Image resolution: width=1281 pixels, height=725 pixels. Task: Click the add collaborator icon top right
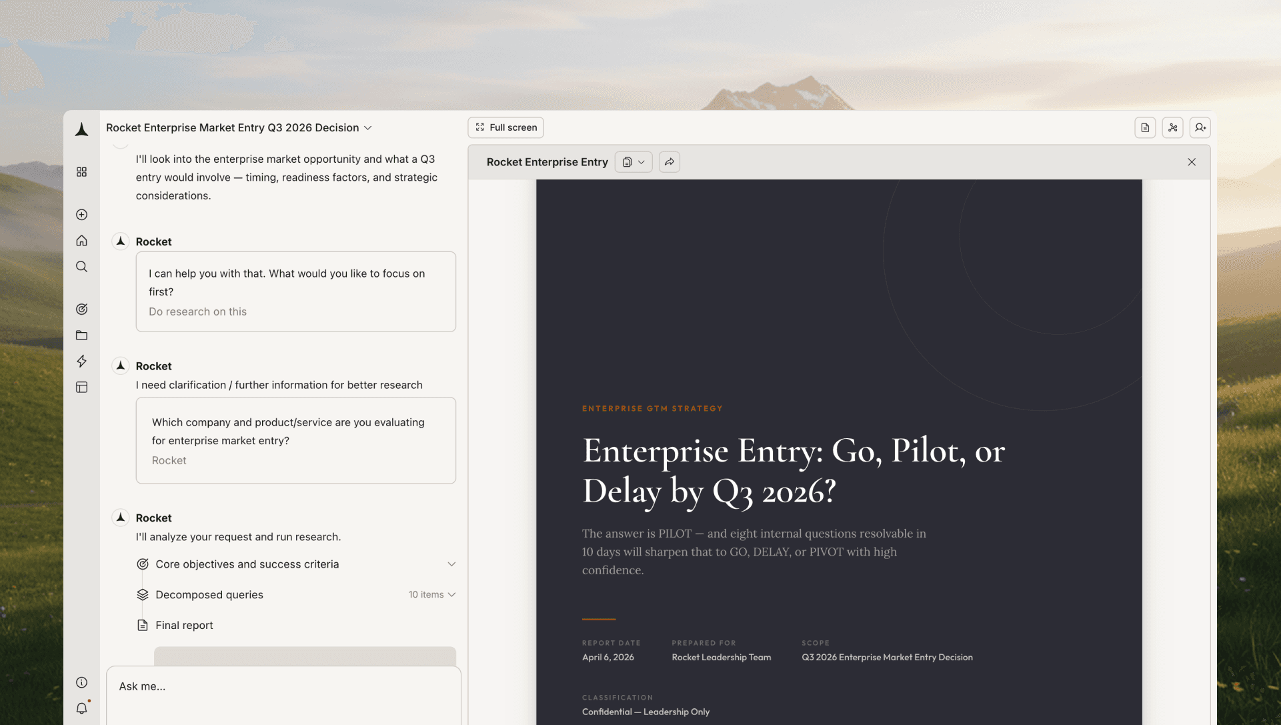(x=1200, y=127)
